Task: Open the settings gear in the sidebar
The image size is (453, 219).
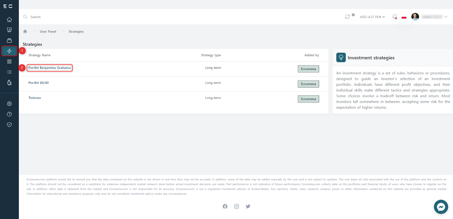Action: [x=9, y=104]
